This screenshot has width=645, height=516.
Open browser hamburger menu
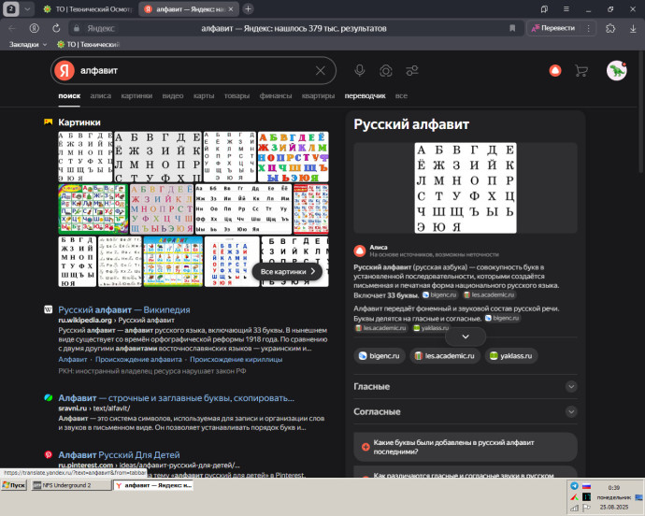coord(566,8)
